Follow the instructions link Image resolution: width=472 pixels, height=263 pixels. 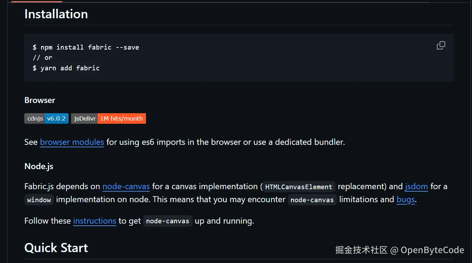[x=95, y=221]
